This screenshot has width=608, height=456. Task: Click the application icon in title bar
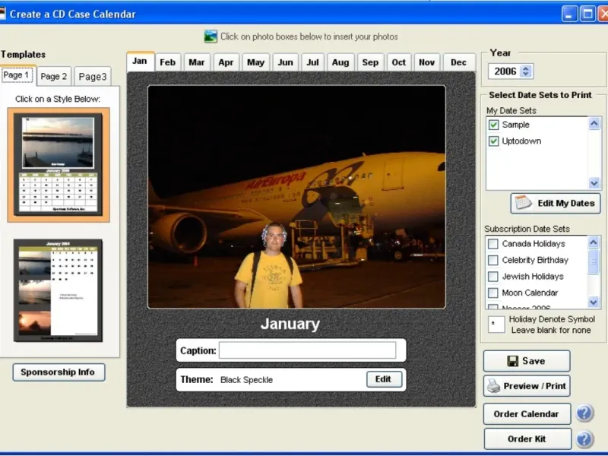2,14
